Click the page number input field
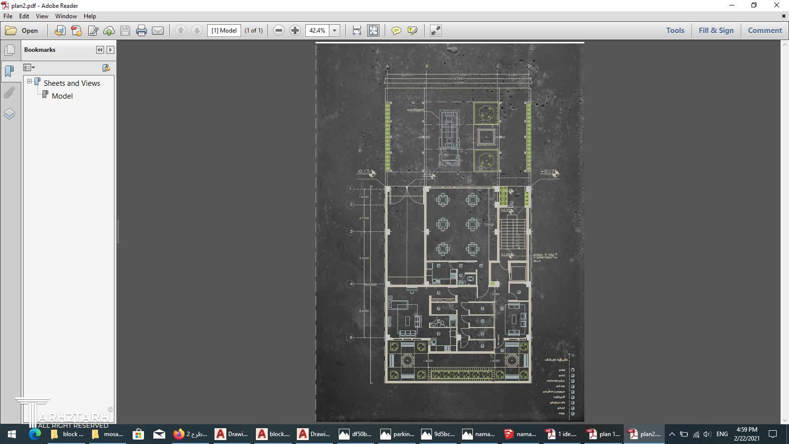The width and height of the screenshot is (789, 444). tap(224, 31)
